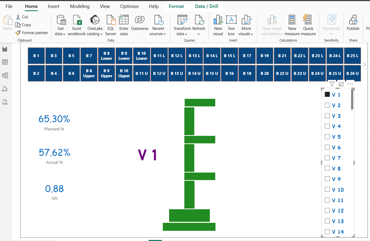Click the B 17 slicer button
Image resolution: width=370 pixels, height=241 pixels.
(x=247, y=56)
